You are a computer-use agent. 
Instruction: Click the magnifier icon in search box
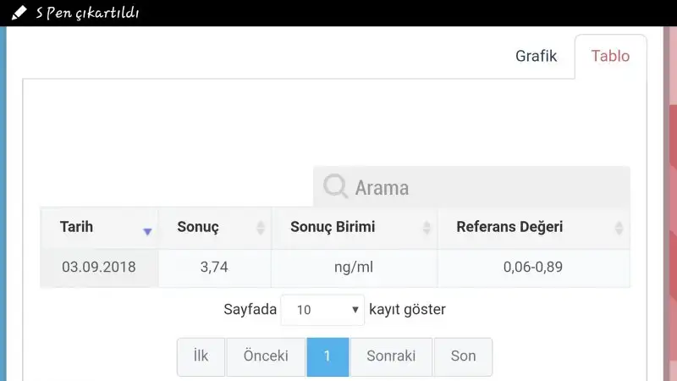[336, 186]
